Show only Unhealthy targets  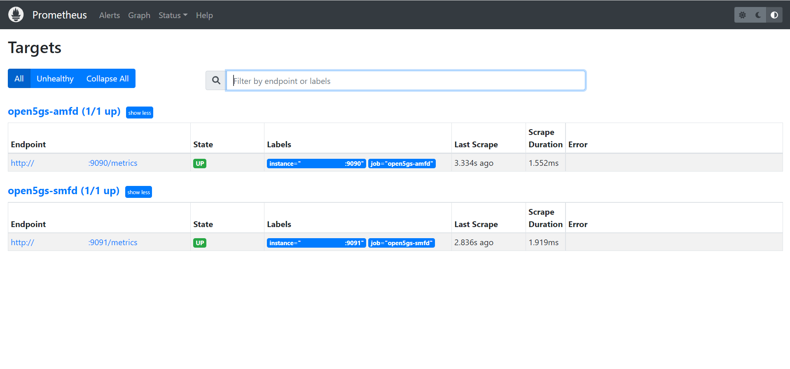click(x=55, y=79)
